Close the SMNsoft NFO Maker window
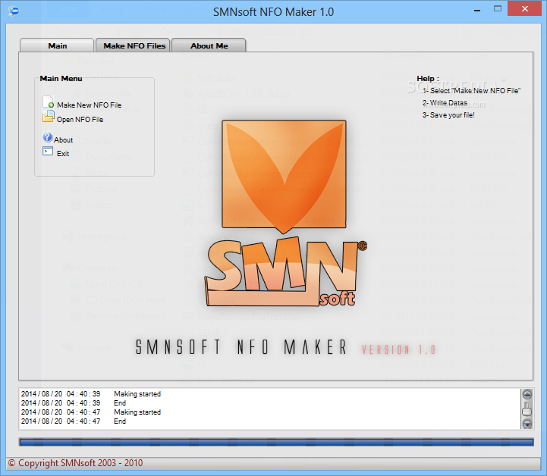Viewport: 547px width, 476px height. tap(525, 8)
